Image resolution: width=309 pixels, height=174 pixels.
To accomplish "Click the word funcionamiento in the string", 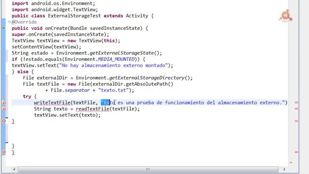I will 184,102.
